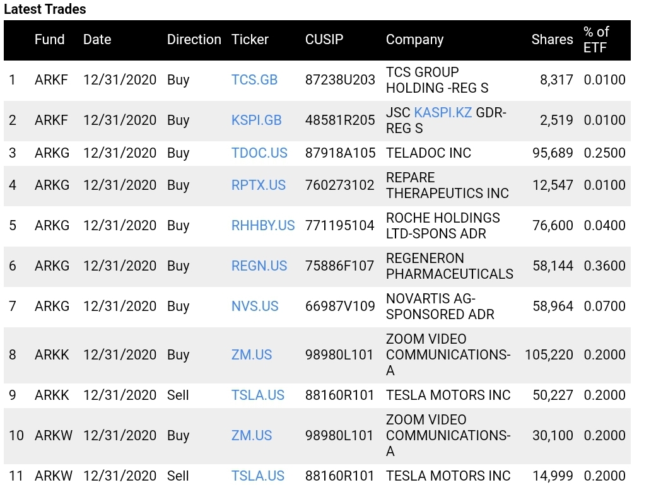The height and width of the screenshot is (485, 656).
Task: Select Sell direction in row 11
Action: click(178, 476)
